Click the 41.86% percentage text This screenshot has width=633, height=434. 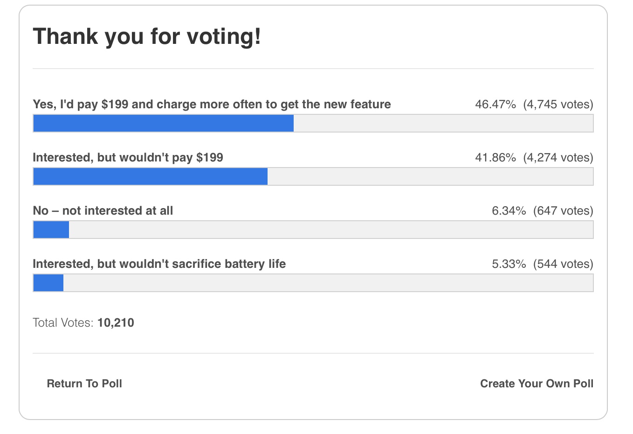[x=495, y=157]
